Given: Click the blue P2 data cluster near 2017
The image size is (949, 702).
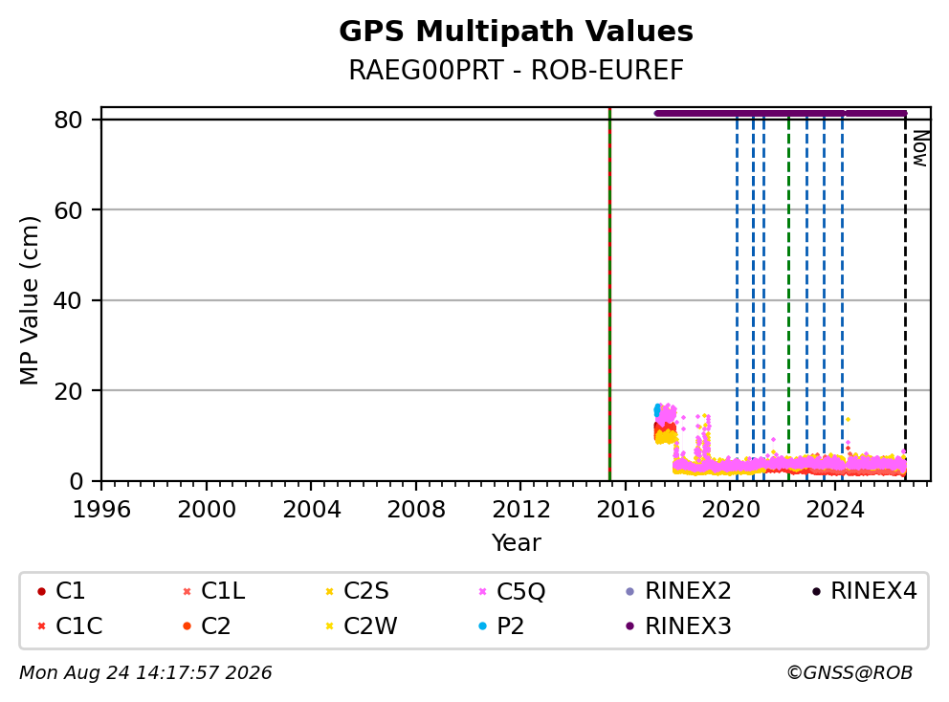Looking at the screenshot, I should (658, 410).
